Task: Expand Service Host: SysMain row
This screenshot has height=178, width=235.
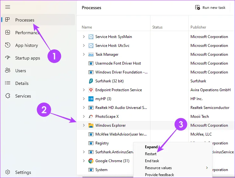Action: pos(84,37)
